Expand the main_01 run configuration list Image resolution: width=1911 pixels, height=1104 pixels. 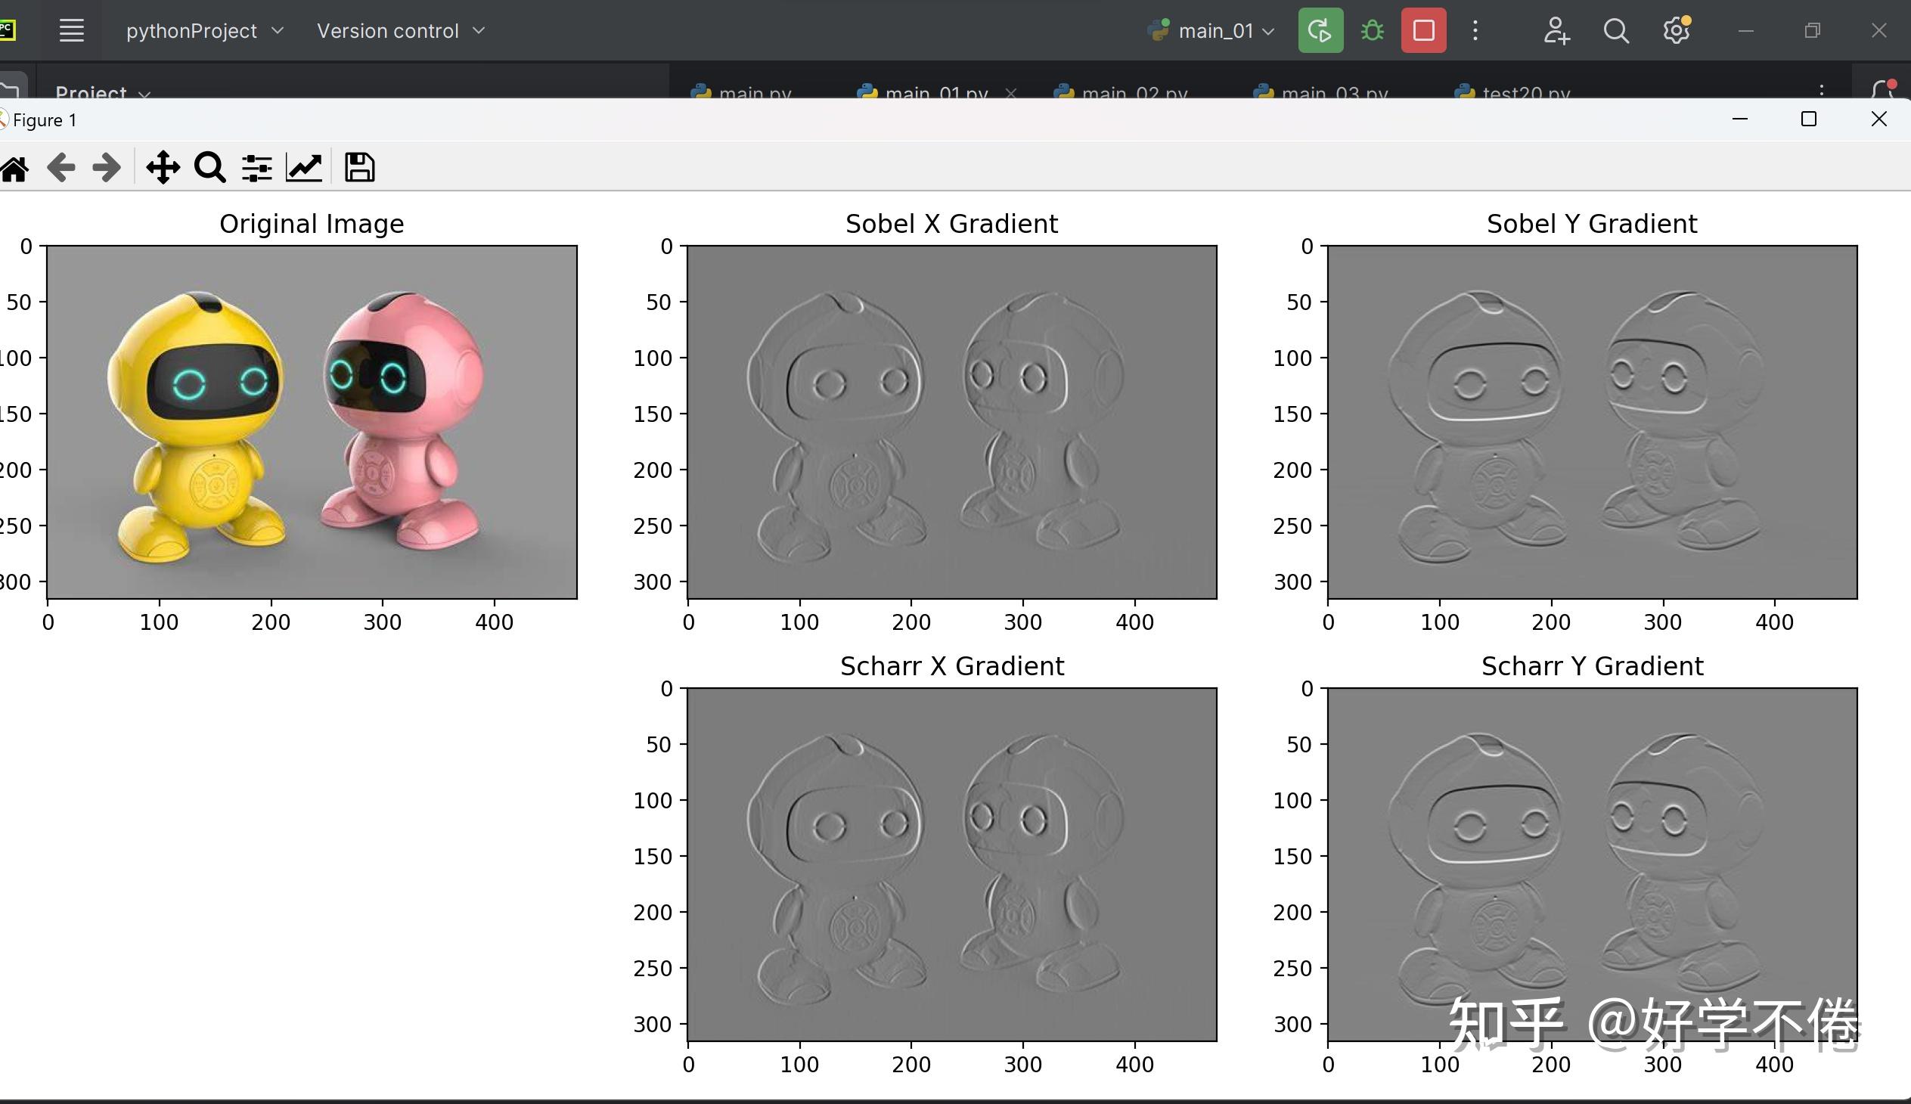[1267, 30]
